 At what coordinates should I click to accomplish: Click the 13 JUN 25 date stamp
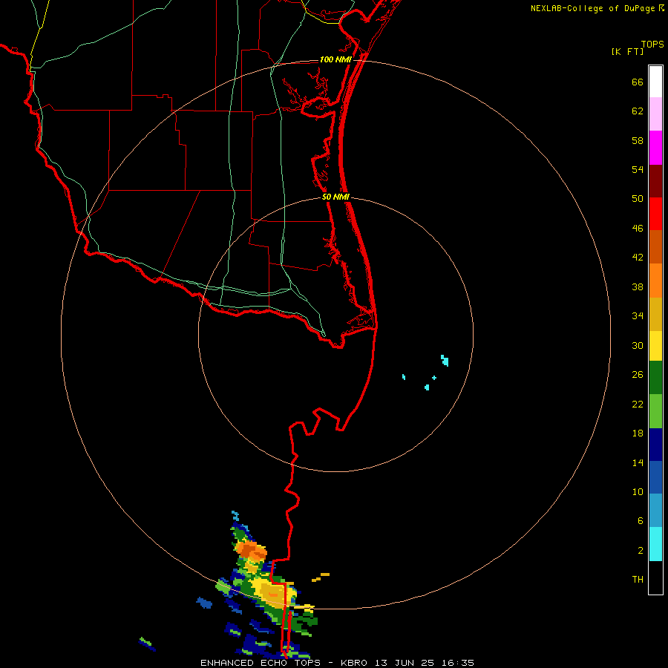point(405,663)
